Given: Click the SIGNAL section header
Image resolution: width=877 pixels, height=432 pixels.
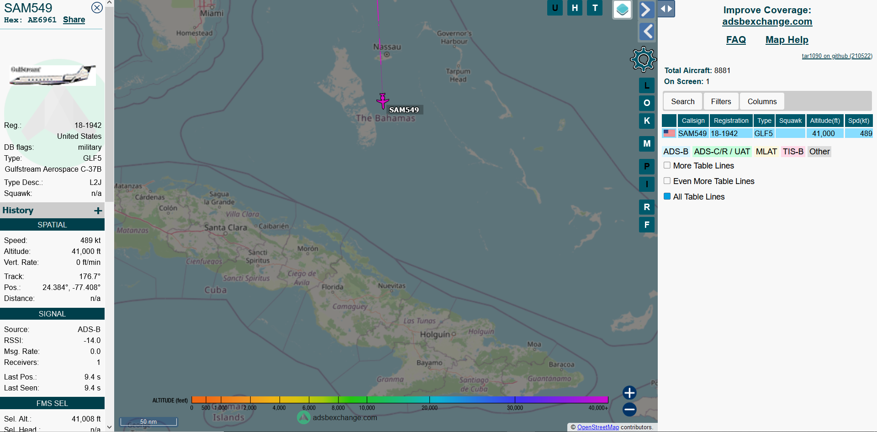Looking at the screenshot, I should [52, 314].
